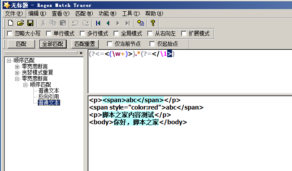This screenshot has height=171, width=292.
Task: Enable 单行模式 checkbox
Action: 49,33
